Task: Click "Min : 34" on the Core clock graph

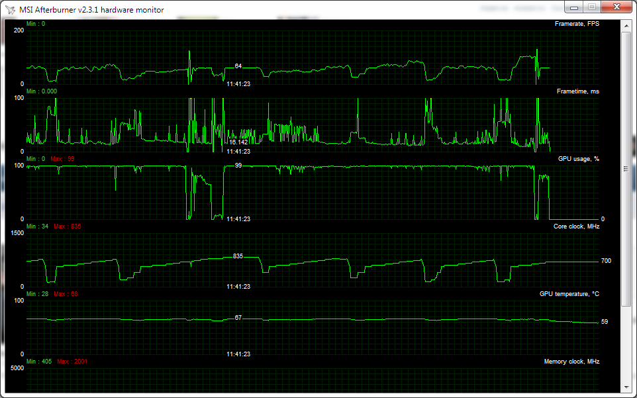Action: coord(37,226)
